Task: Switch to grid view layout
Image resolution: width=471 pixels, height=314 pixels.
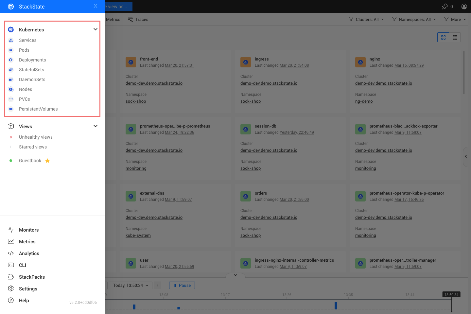Action: click(443, 38)
